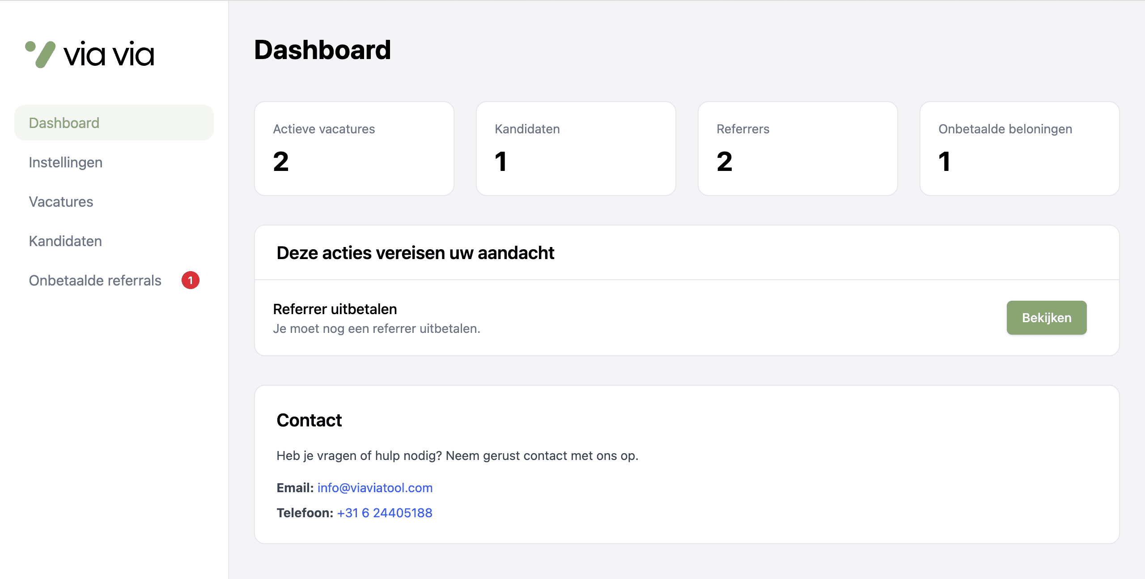Call the phone number +31 6 24405188
Viewport: 1145px width, 579px height.
pos(385,513)
